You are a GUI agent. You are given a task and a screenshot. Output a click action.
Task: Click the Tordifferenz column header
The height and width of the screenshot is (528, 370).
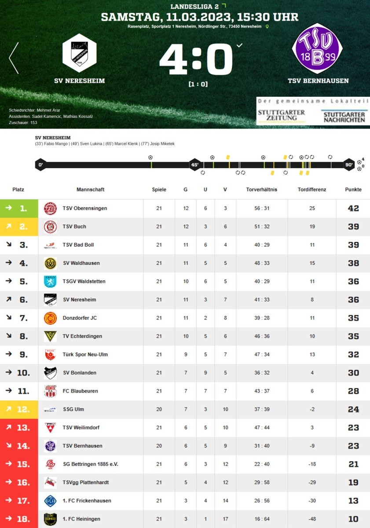[312, 190]
